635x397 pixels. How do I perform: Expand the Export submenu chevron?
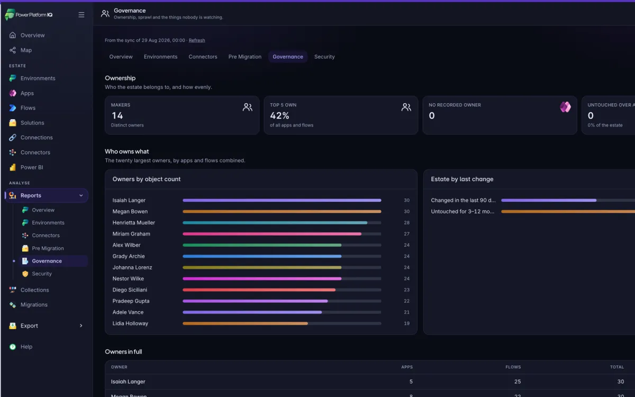[81, 326]
